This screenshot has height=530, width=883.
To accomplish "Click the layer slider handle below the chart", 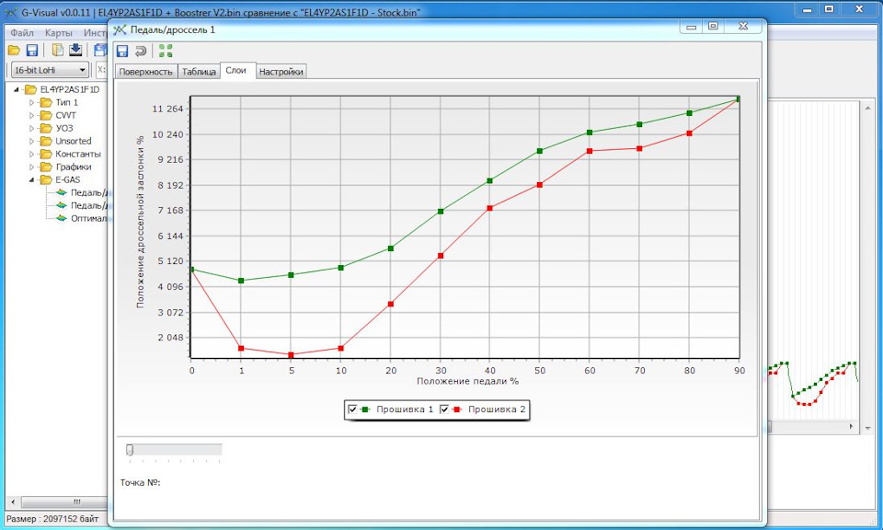I will (x=130, y=449).
